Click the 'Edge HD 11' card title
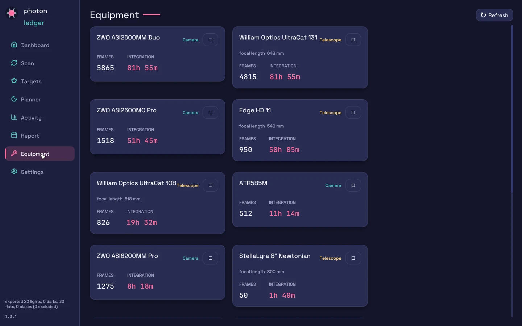Viewport: 522px width, 326px height. [255, 110]
